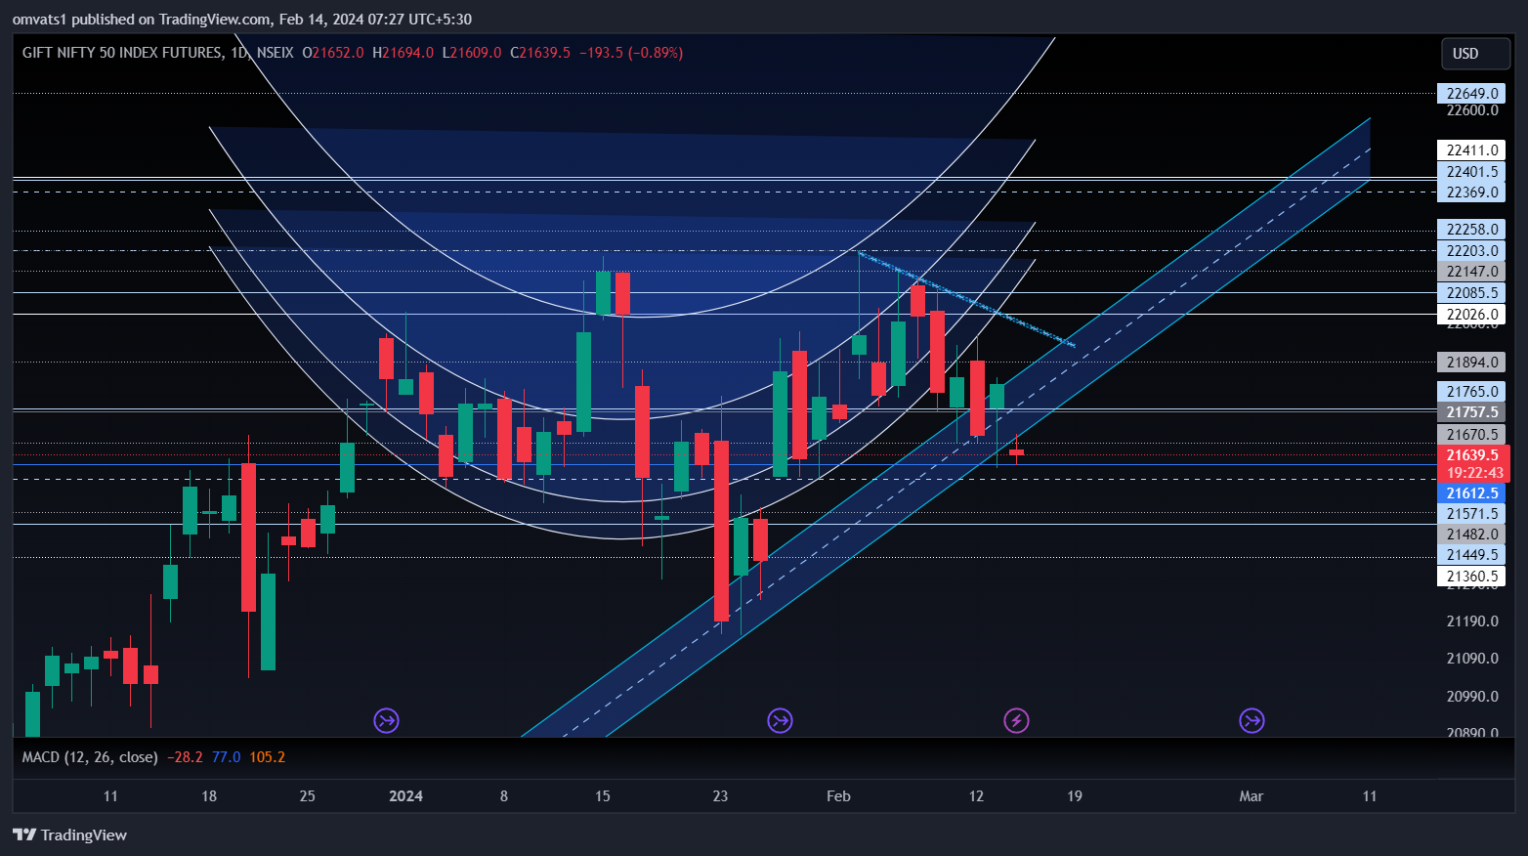Click the 18 date on the time axis
1528x856 pixels.
209,796
